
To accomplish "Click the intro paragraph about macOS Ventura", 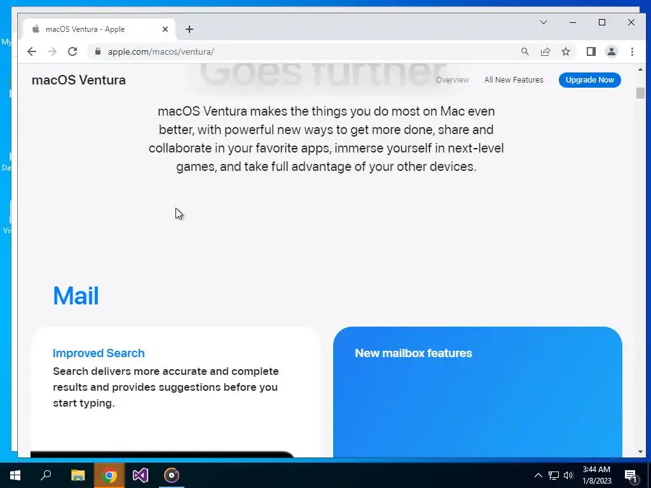I will [326, 139].
